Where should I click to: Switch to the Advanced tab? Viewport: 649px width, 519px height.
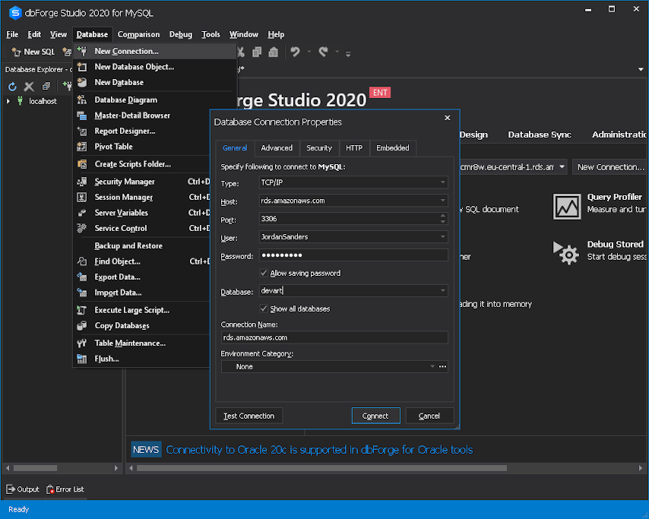[x=277, y=147]
